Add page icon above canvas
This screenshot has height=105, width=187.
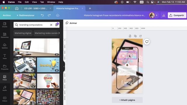pos(141,36)
